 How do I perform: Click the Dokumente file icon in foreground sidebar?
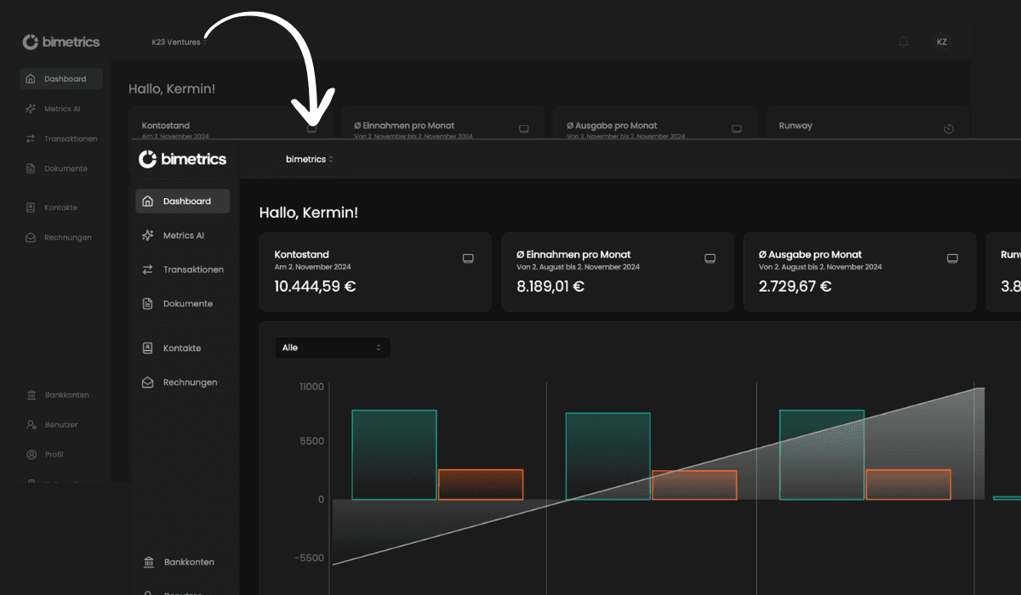[148, 303]
